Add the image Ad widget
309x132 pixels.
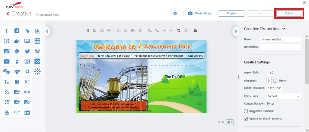[27, 102]
